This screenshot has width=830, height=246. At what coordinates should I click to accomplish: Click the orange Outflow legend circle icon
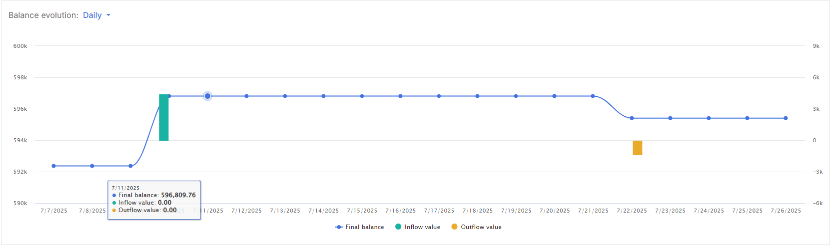click(x=454, y=227)
